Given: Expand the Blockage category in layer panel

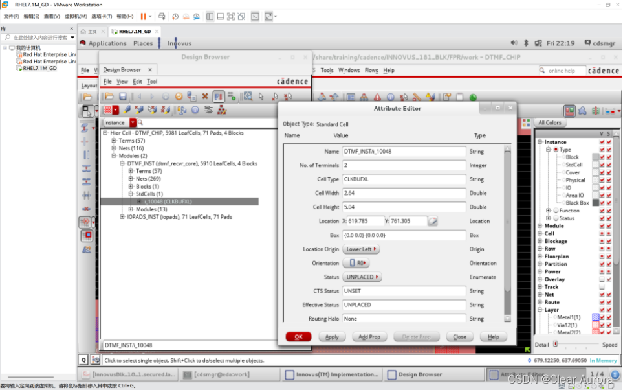Looking at the screenshot, I should (540, 241).
